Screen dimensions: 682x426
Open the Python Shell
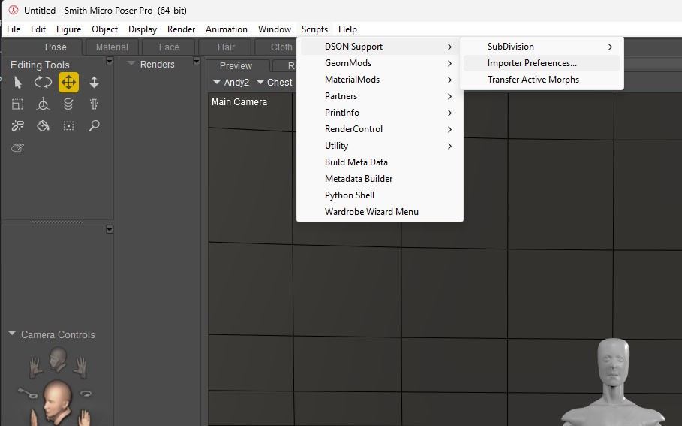pos(380,195)
